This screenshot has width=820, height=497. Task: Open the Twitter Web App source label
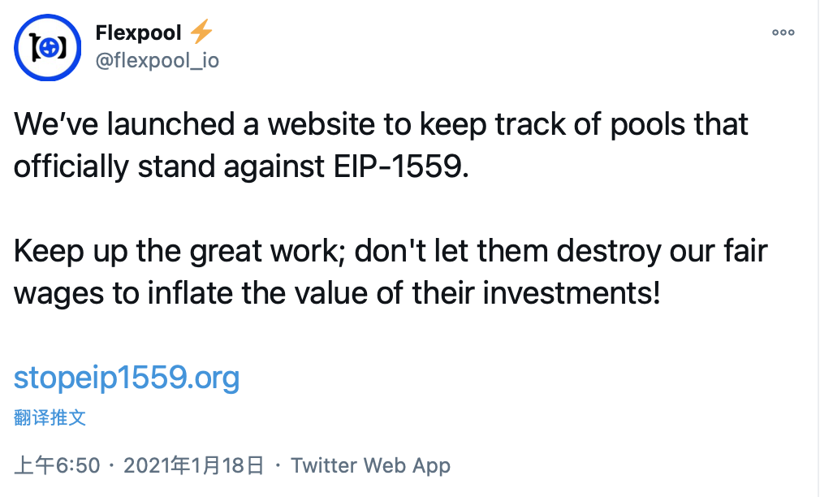(370, 465)
